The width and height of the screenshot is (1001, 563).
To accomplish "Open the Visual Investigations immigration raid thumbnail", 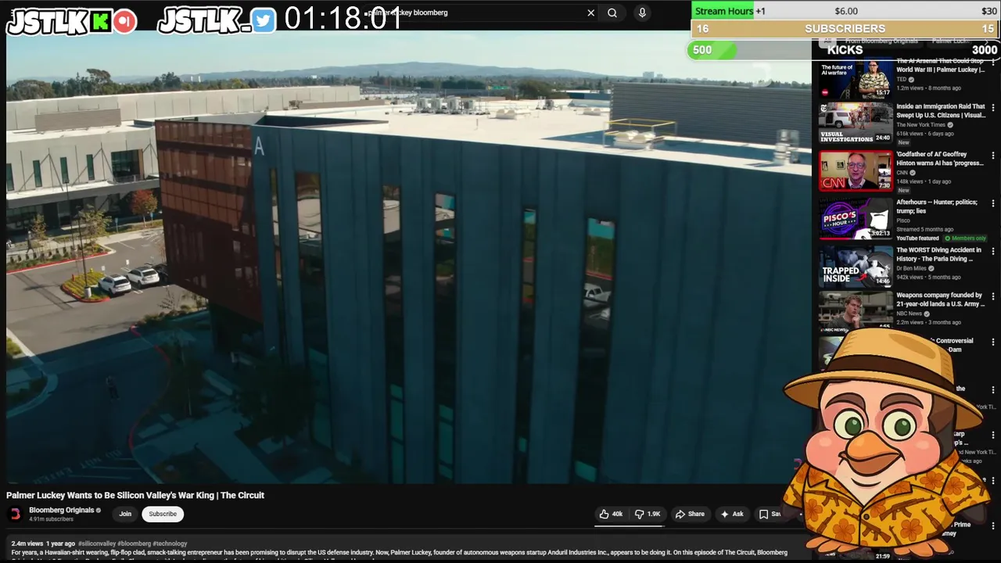I will click(856, 123).
